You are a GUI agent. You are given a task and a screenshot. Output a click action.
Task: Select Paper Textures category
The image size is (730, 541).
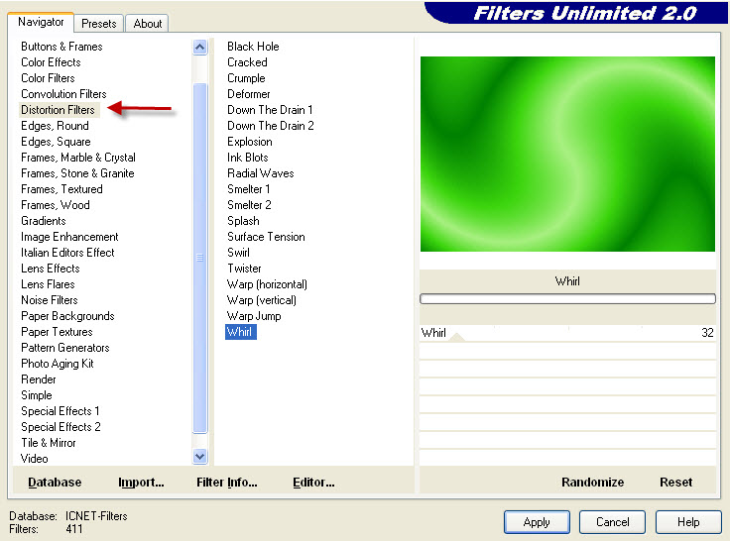(x=57, y=332)
